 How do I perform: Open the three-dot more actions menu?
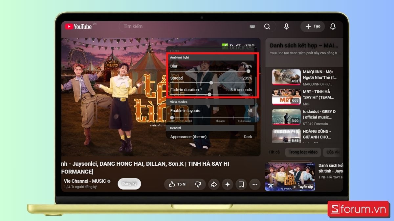[x=255, y=185]
